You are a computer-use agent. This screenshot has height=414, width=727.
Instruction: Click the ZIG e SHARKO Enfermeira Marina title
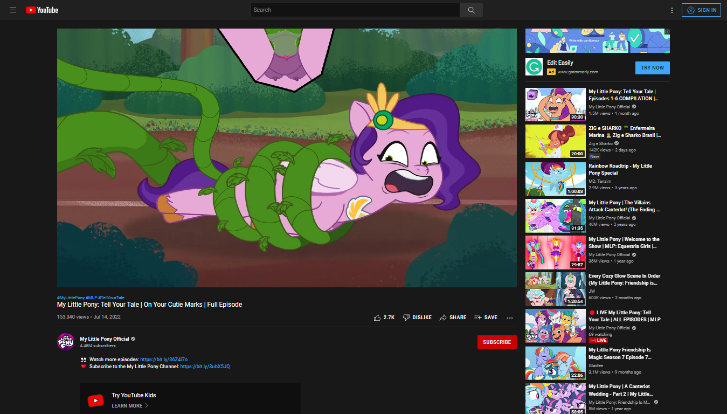pos(625,132)
